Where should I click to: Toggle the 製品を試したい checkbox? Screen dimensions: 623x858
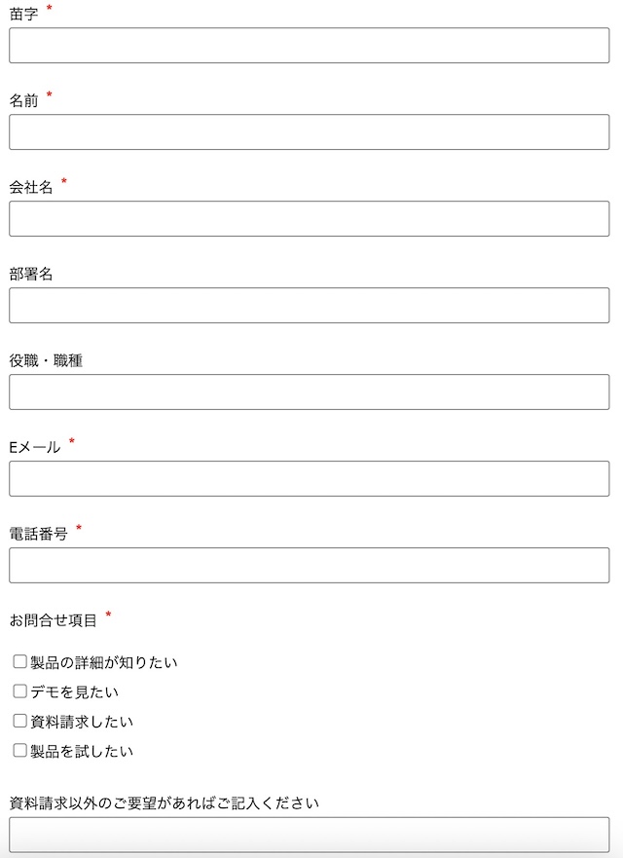(x=20, y=751)
